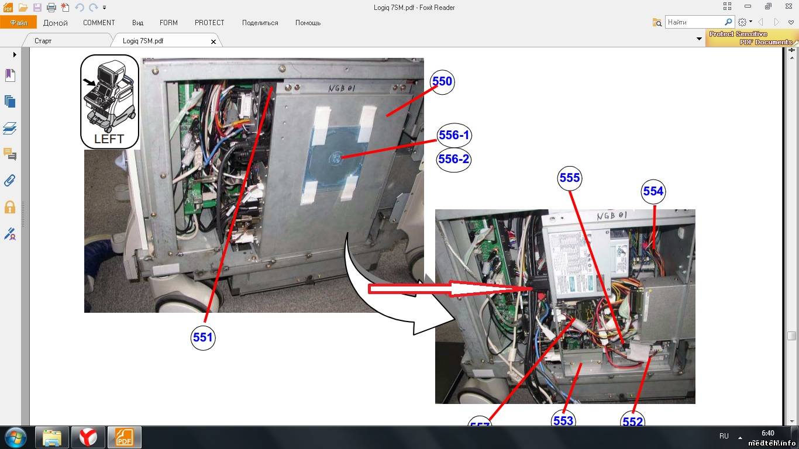Open the Digital Signatures panel

click(x=10, y=234)
